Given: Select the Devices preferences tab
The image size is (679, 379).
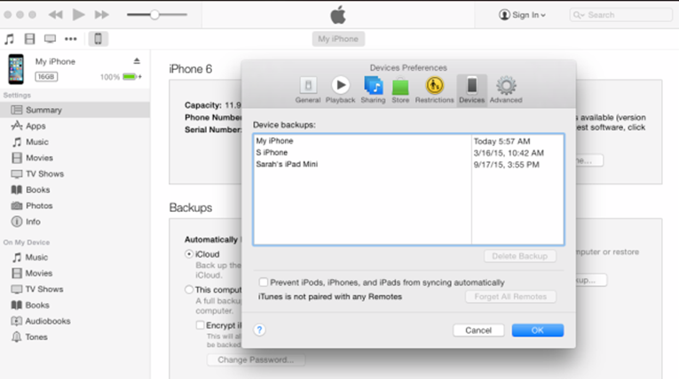Looking at the screenshot, I should 471,90.
